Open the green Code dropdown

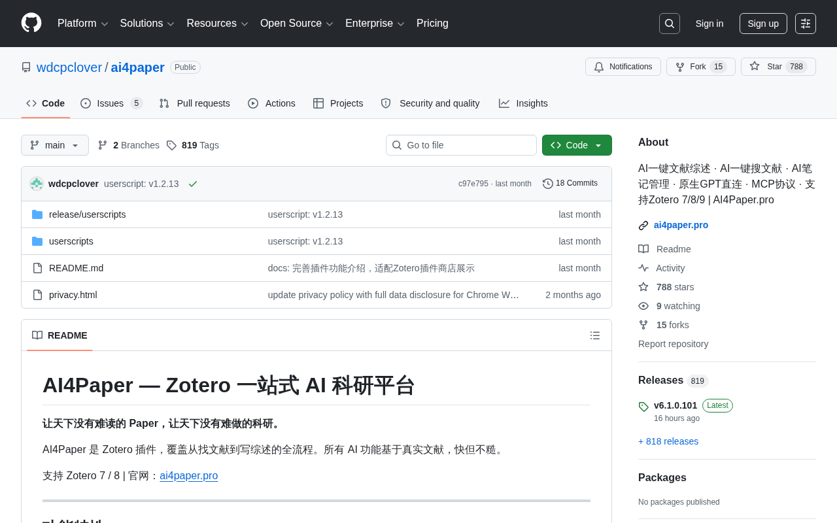point(577,145)
